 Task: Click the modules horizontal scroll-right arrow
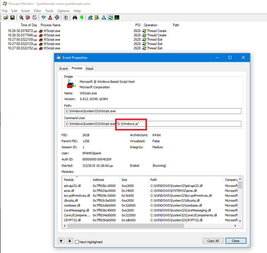pos(235,226)
